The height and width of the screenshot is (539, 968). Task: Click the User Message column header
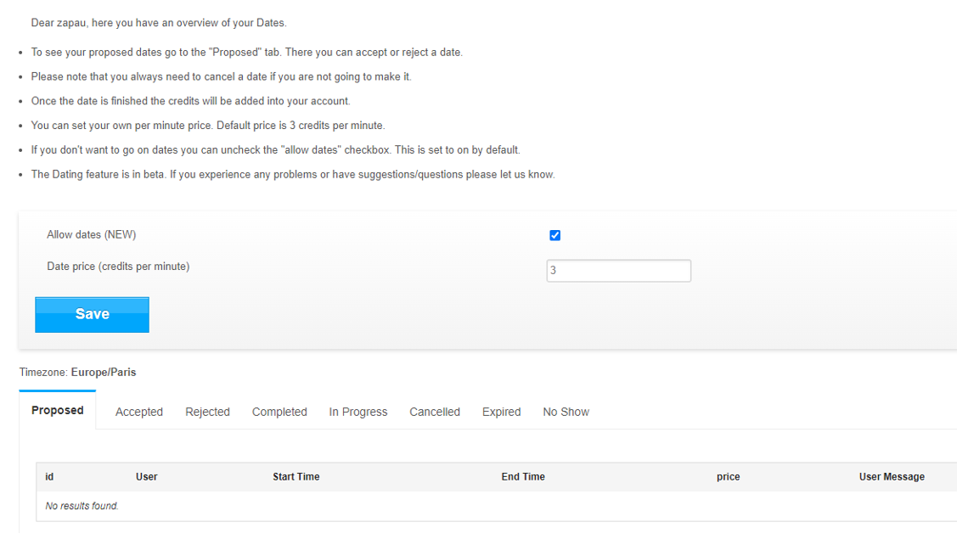(x=892, y=477)
